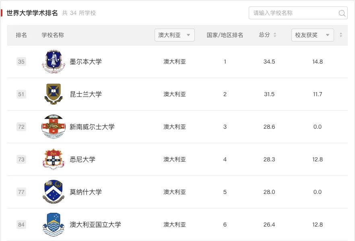
Task: Sort by the 校友获奖 indicator column arrows
Action: pos(341,35)
